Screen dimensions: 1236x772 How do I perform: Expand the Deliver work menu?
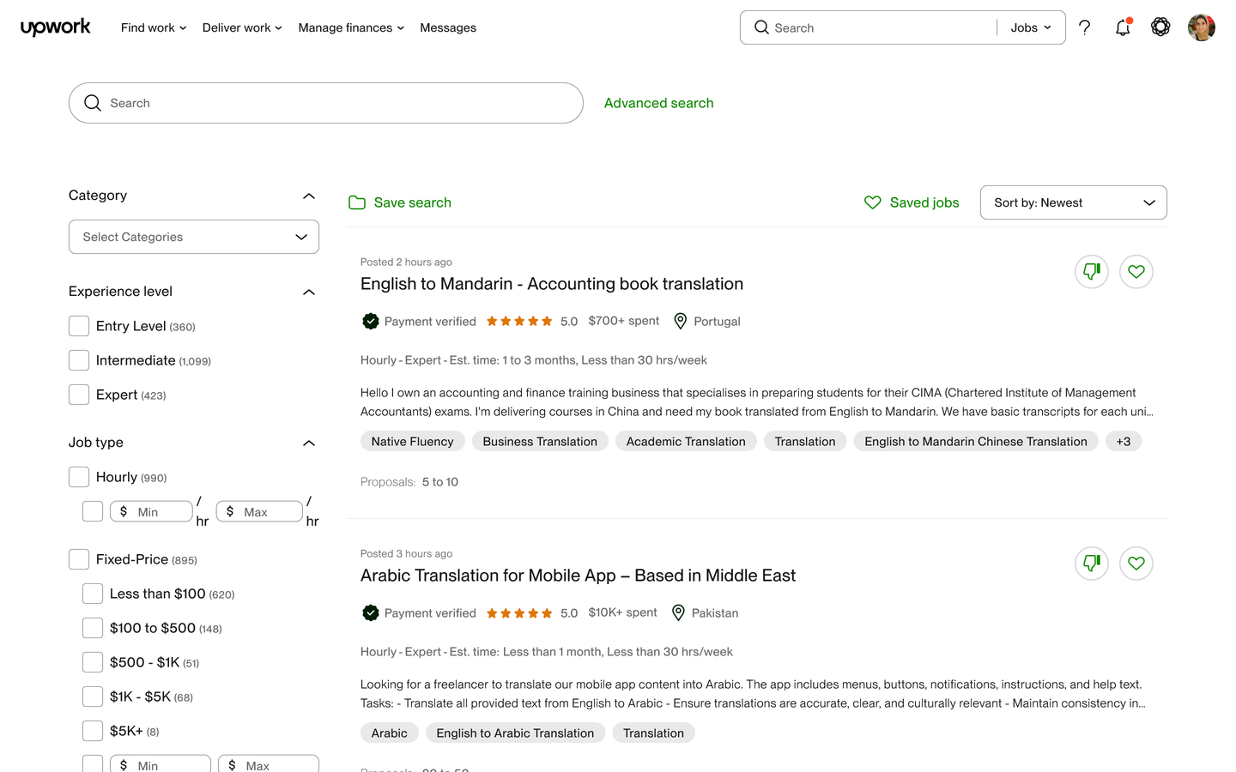click(x=242, y=27)
